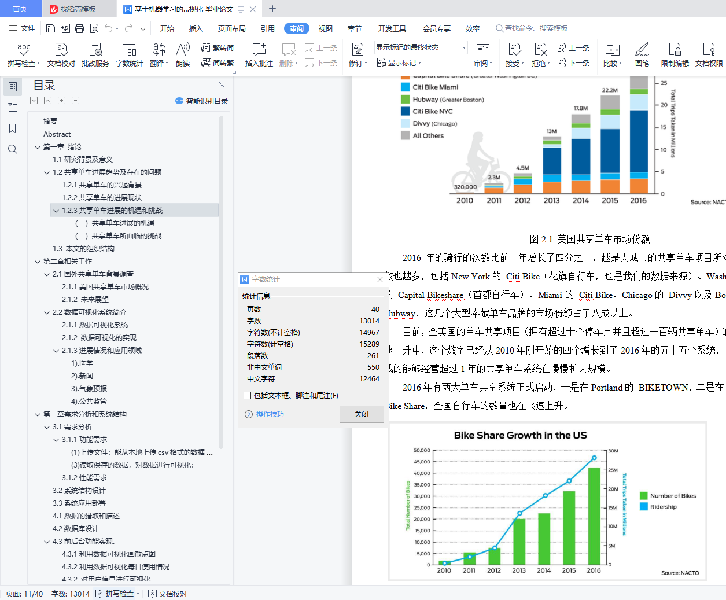Select the 画笔 pen tool
Screen dimensions: 726x600
642,55
